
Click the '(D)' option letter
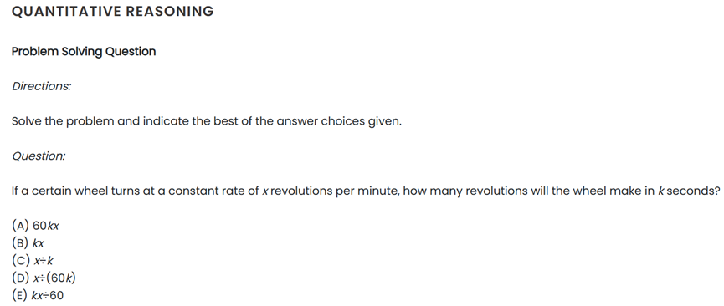21,278
